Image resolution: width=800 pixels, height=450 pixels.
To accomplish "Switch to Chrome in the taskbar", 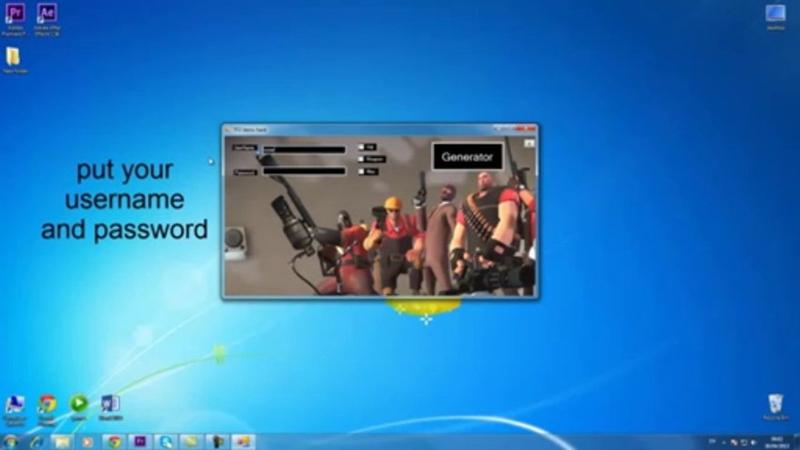I will tap(114, 442).
